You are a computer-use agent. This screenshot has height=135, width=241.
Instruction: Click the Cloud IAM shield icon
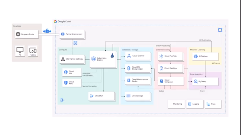tap(66, 72)
